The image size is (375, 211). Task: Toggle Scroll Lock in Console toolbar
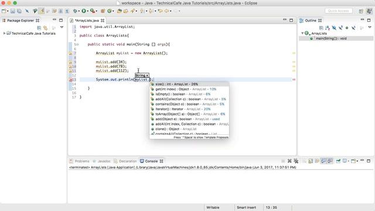[311, 161]
